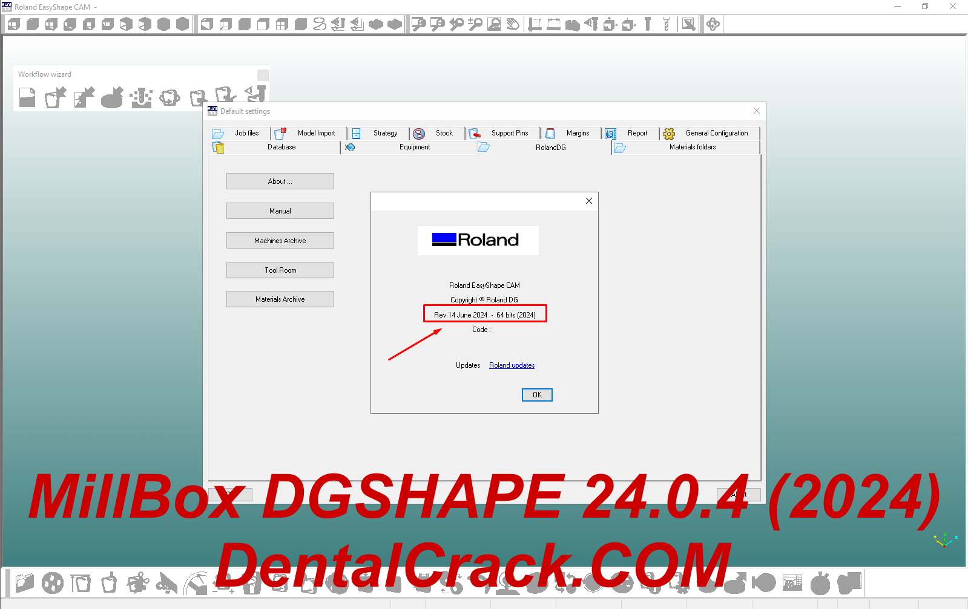
Task: Select the Database tab
Action: point(275,147)
